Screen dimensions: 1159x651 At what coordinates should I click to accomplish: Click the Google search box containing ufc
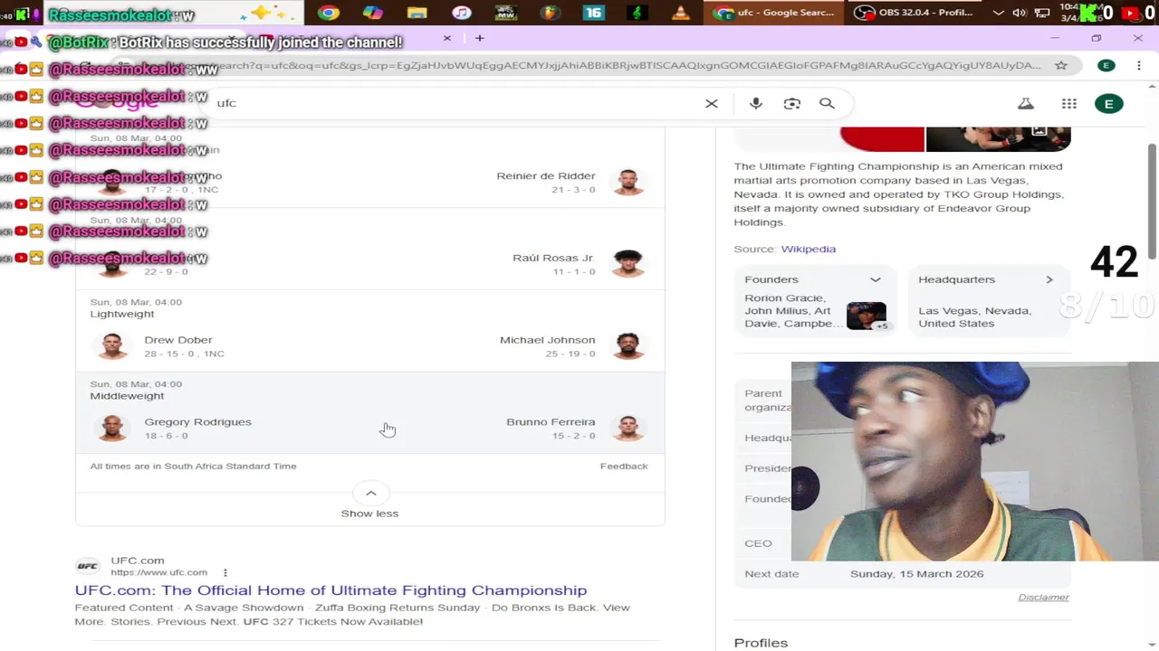click(453, 103)
